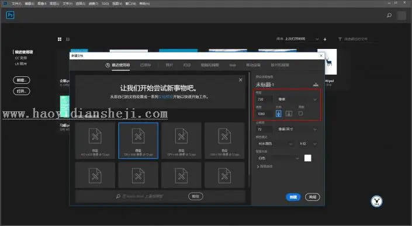Click the filter recent files field
This screenshot has height=226, width=412.
361,39
